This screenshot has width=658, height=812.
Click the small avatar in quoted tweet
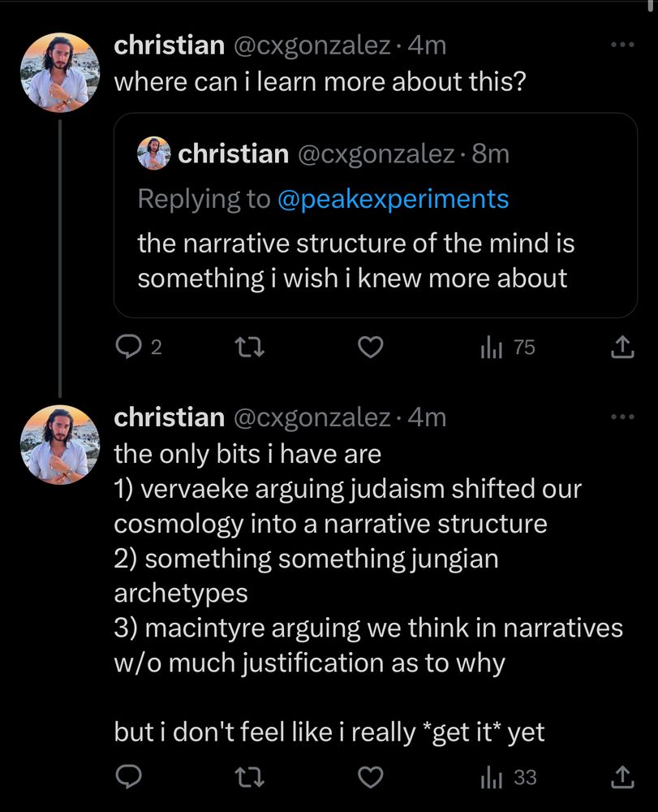click(x=153, y=153)
